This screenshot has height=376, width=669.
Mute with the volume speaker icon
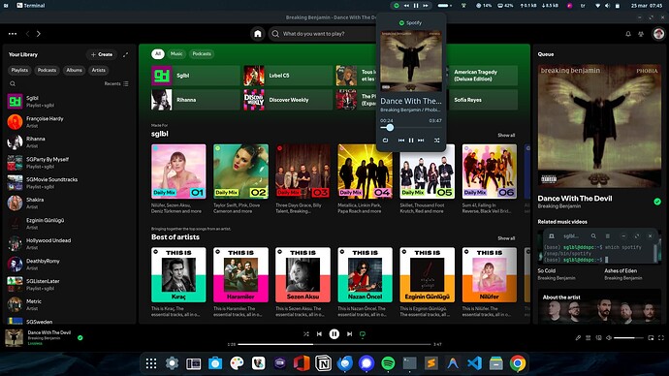[x=609, y=337]
